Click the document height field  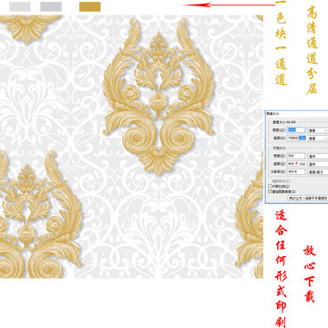296,164
